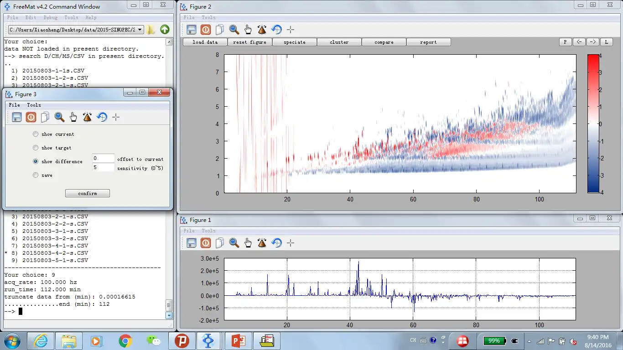Open PowerPoint from the taskbar
Image resolution: width=623 pixels, height=350 pixels.
(x=239, y=341)
